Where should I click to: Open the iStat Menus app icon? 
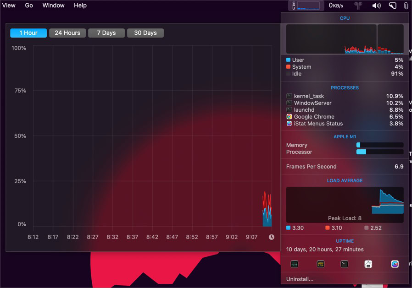(395, 264)
